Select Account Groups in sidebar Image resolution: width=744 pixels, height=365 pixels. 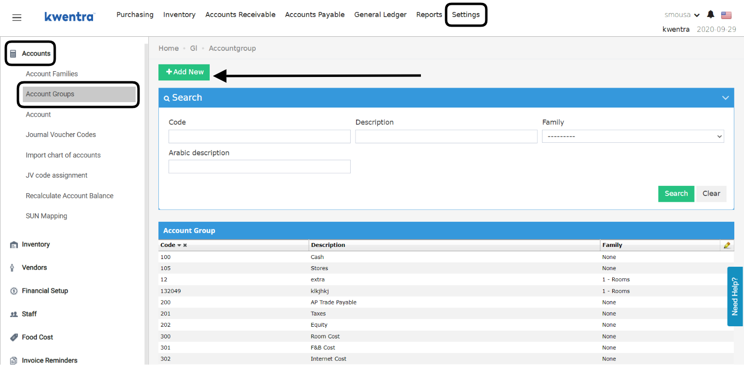79,94
